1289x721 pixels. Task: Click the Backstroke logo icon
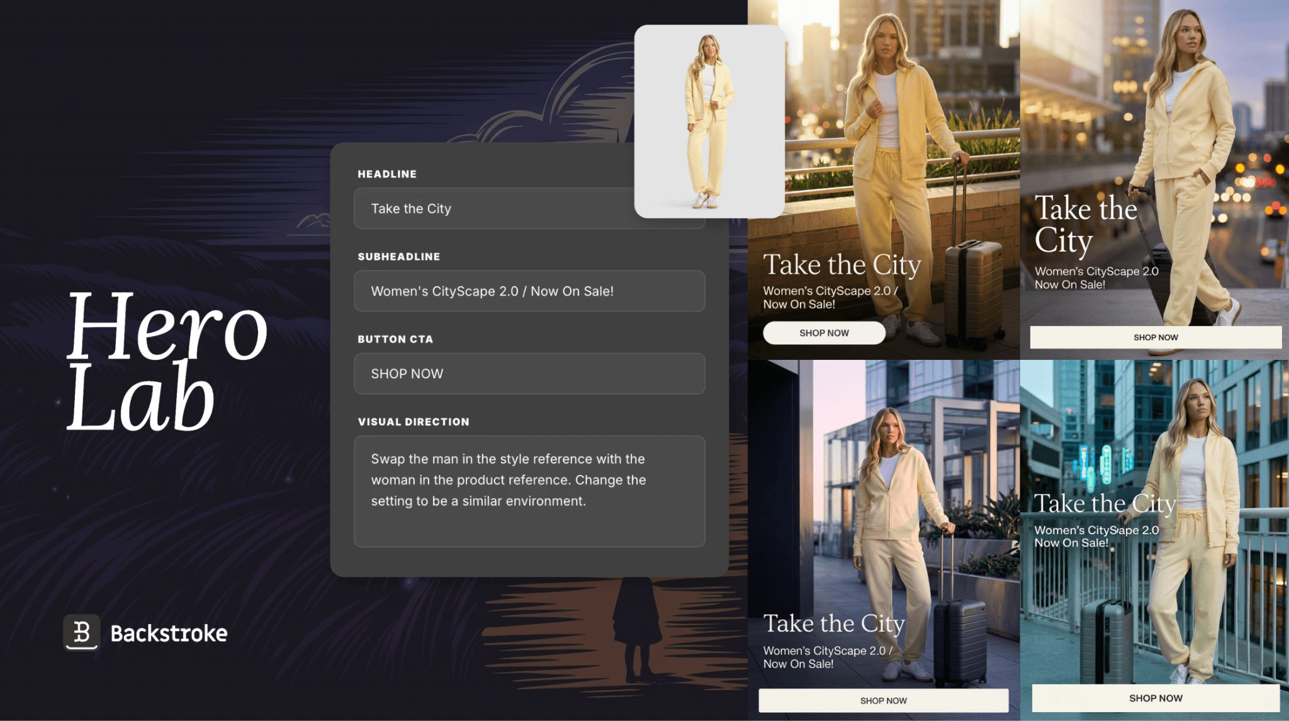(x=82, y=632)
